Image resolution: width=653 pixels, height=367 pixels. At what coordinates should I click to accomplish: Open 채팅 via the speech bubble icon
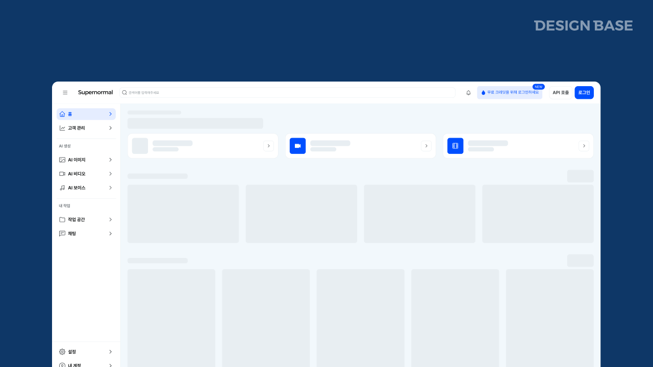pos(62,233)
